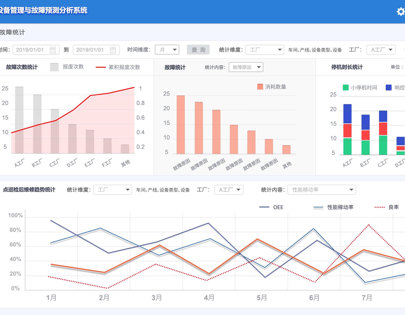Open top-right A工厂 factory dropdown
405x315 pixels.
(x=381, y=50)
